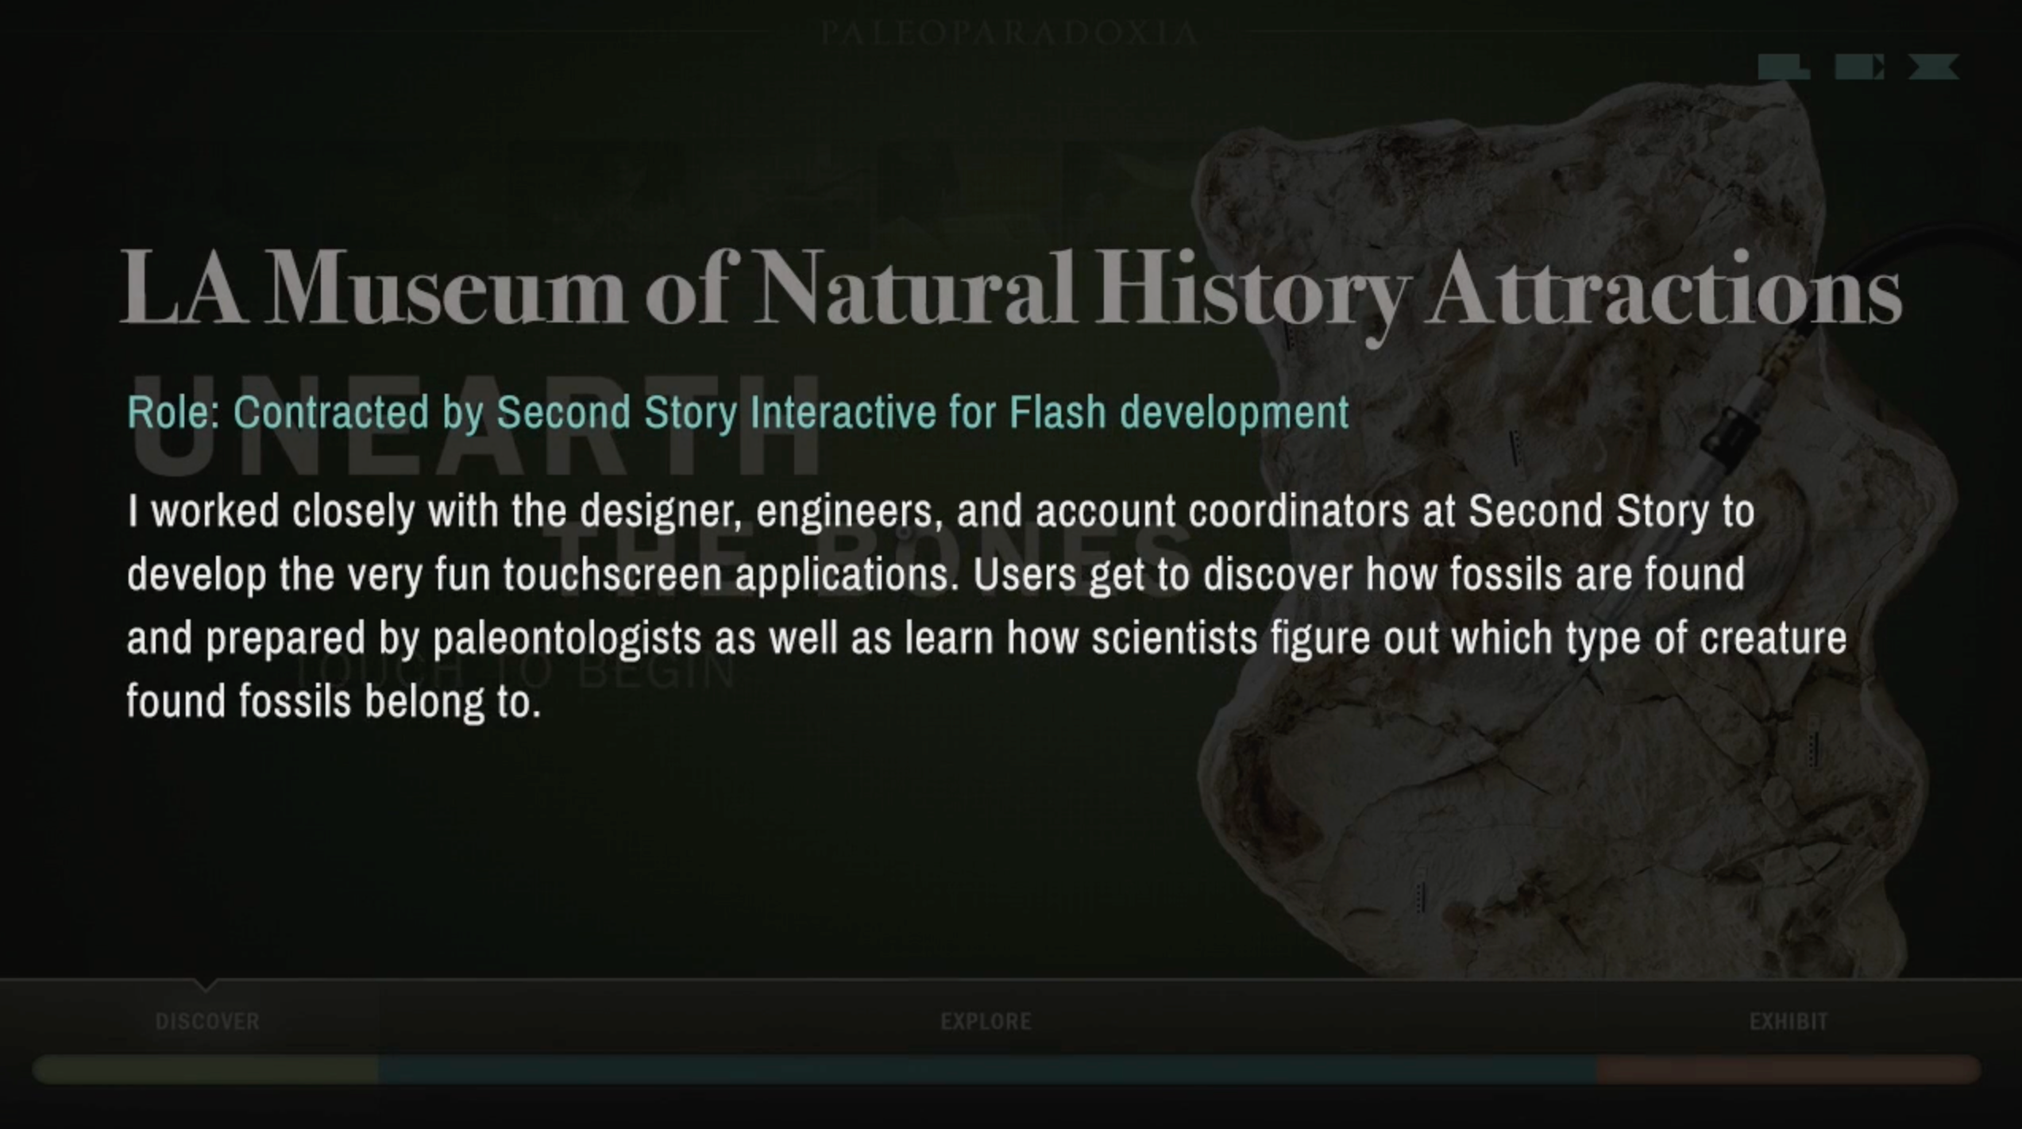Switch to the EXPLORE tab

pos(986,1021)
